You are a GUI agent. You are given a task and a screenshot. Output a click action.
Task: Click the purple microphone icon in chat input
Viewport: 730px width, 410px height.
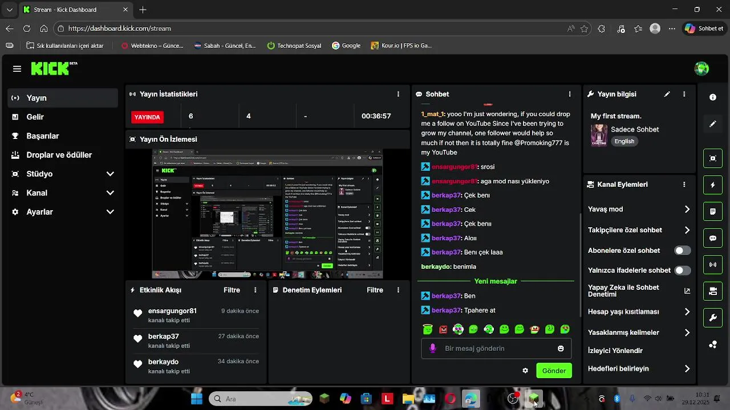coord(433,348)
